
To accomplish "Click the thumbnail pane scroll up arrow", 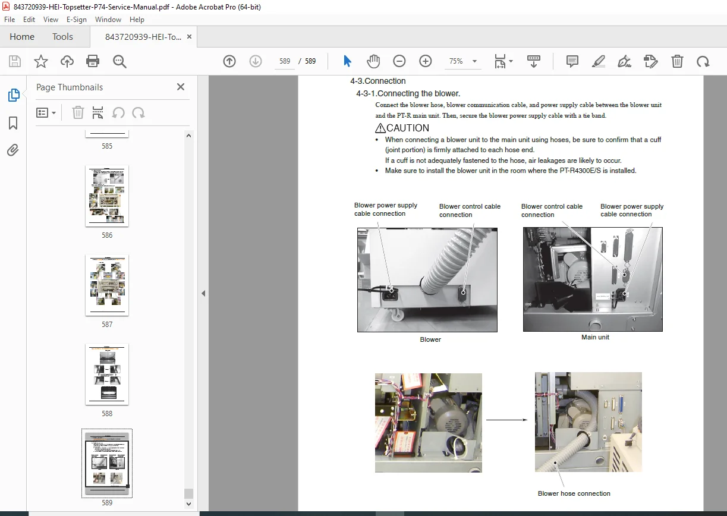I will click(189, 136).
